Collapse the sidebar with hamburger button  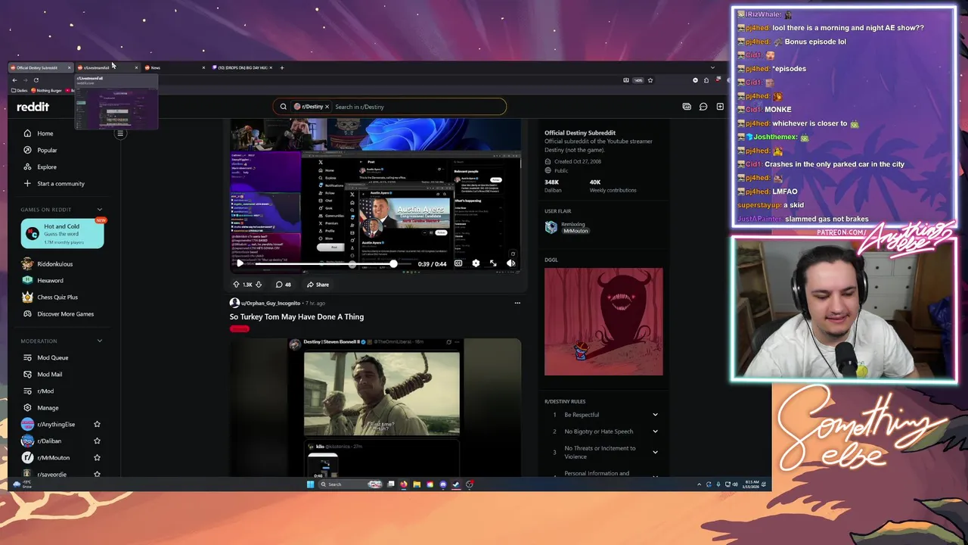point(119,134)
